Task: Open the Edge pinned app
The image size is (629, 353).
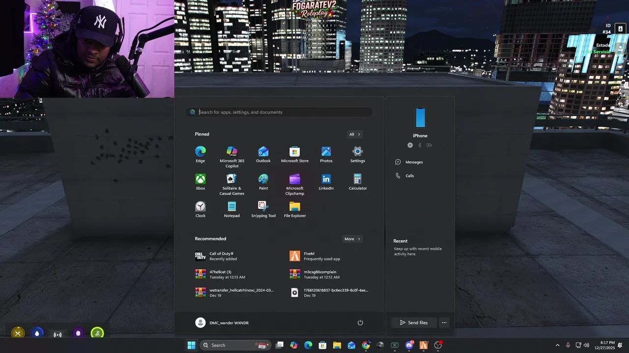Action: point(200,154)
